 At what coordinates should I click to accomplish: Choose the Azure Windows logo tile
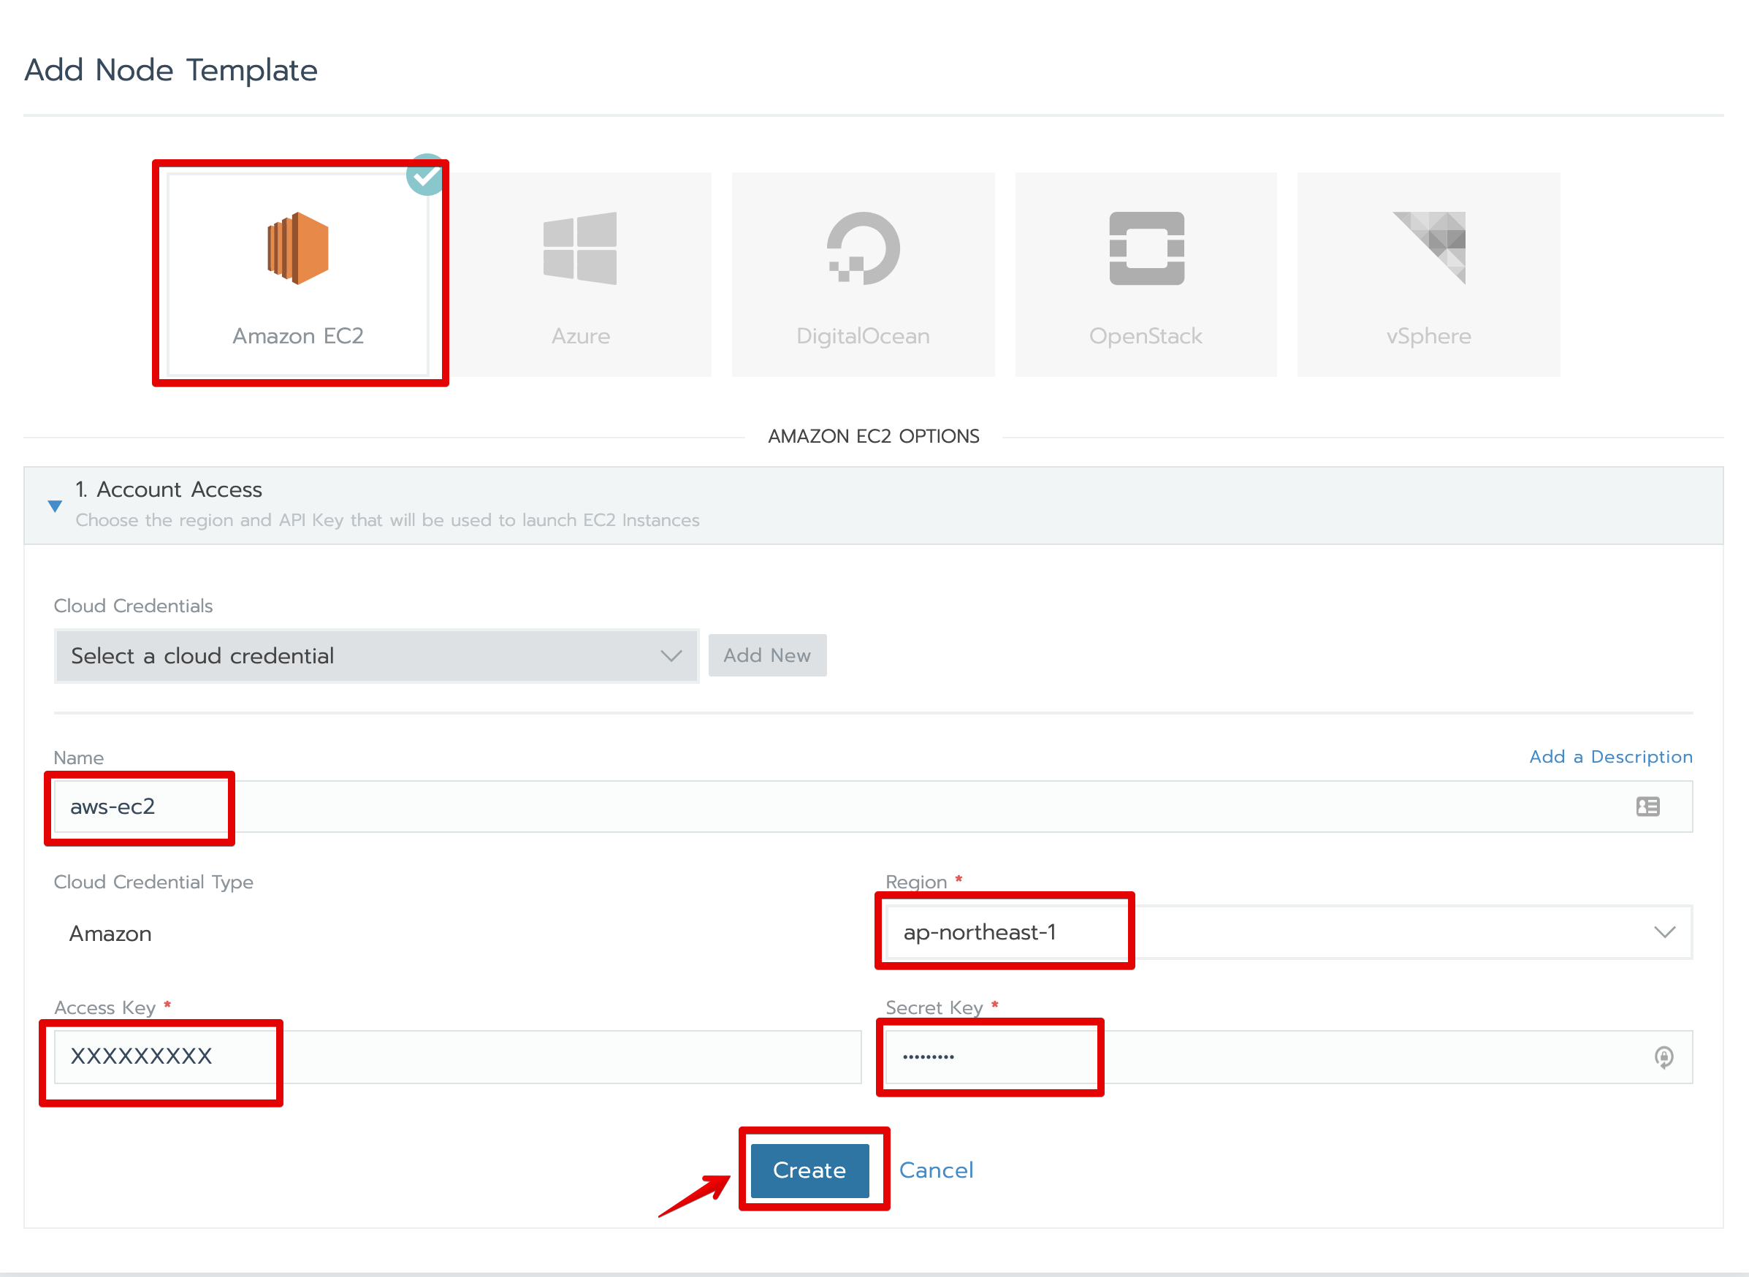click(x=579, y=248)
